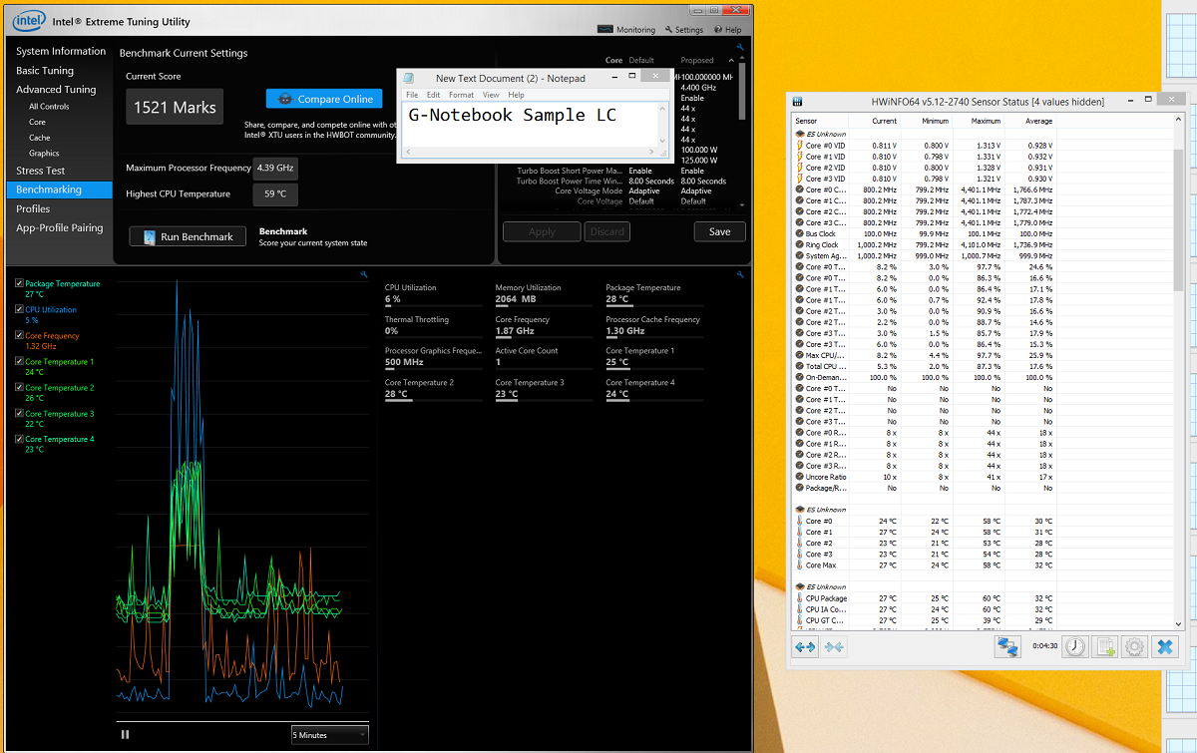Image resolution: width=1197 pixels, height=753 pixels.
Task: Click CPU Package thermometer icon
Action: 799,598
